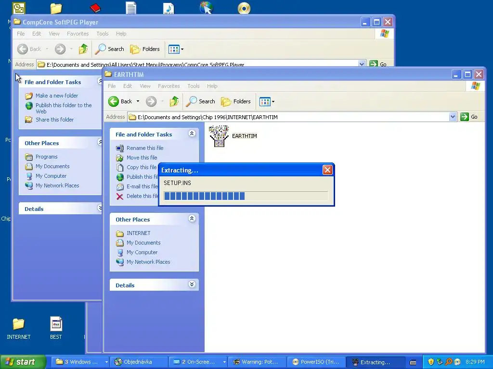Click Up folder icon in EARTHTIM window

point(174,101)
